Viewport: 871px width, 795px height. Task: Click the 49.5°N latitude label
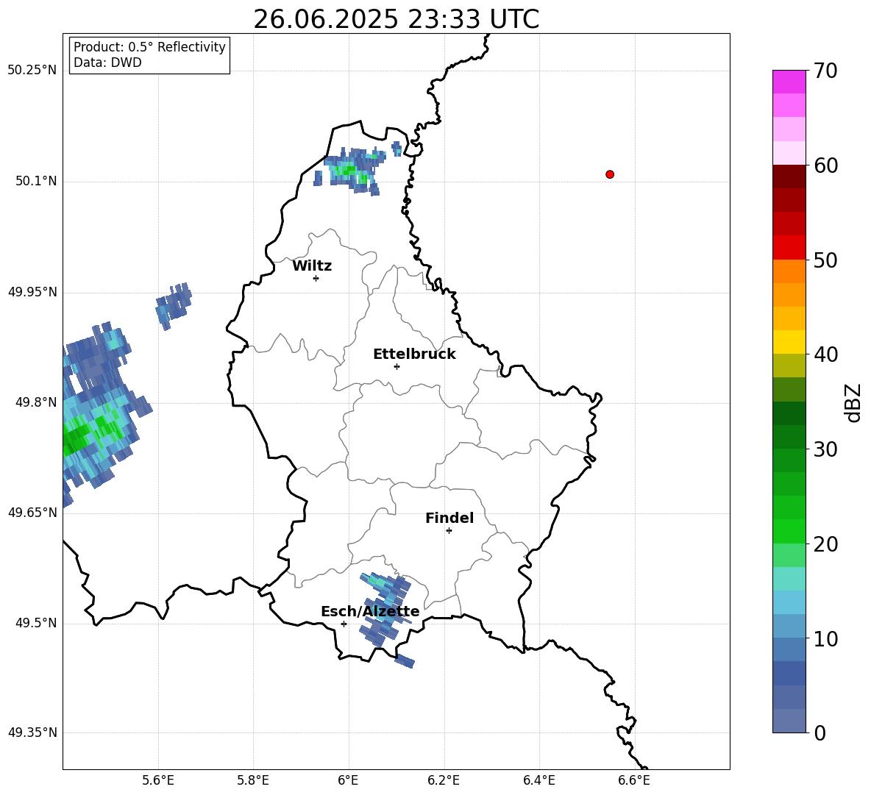pyautogui.click(x=36, y=623)
